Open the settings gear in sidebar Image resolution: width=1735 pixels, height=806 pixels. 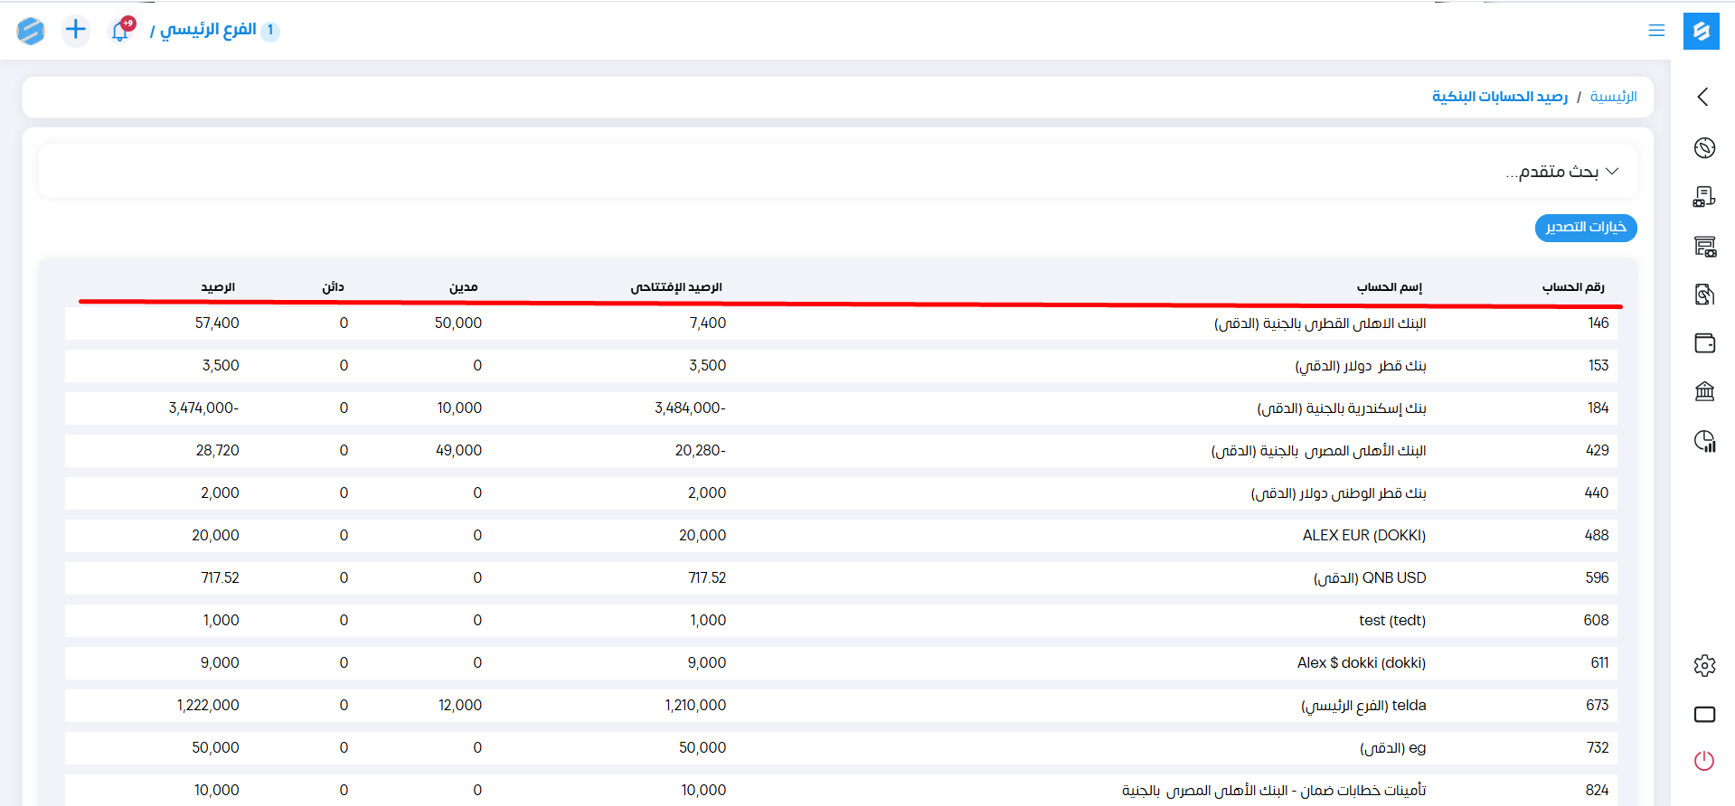tap(1704, 666)
